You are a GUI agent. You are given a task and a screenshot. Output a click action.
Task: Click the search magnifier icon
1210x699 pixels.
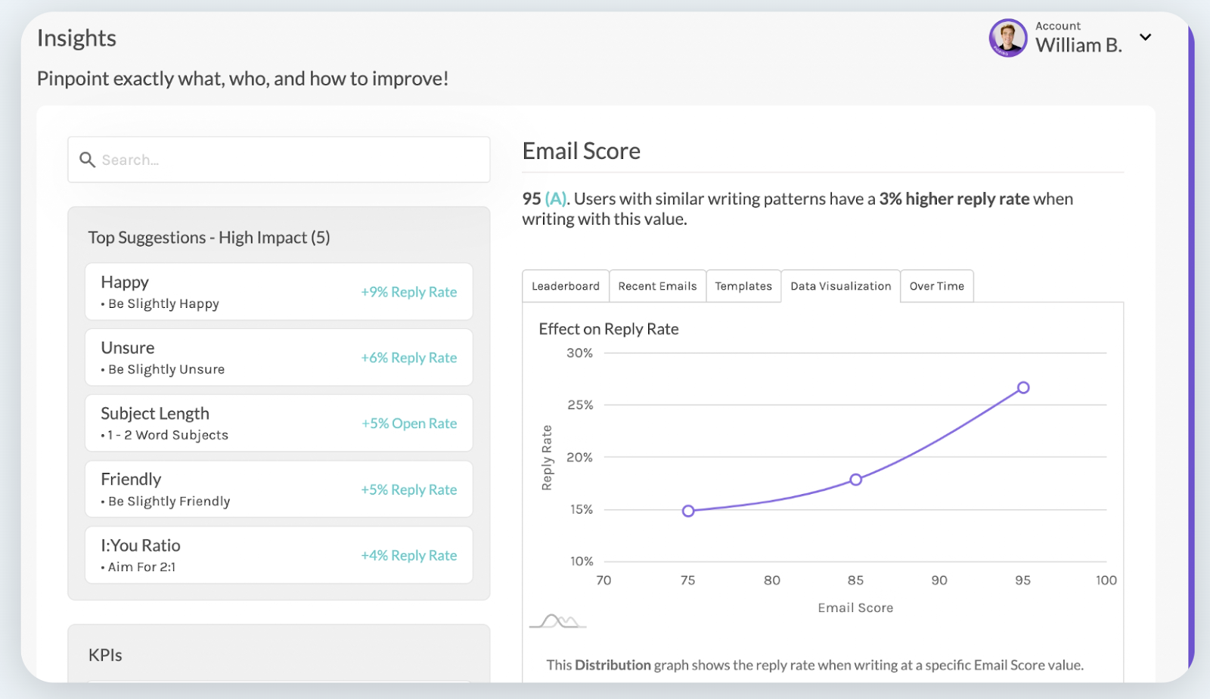pos(87,160)
